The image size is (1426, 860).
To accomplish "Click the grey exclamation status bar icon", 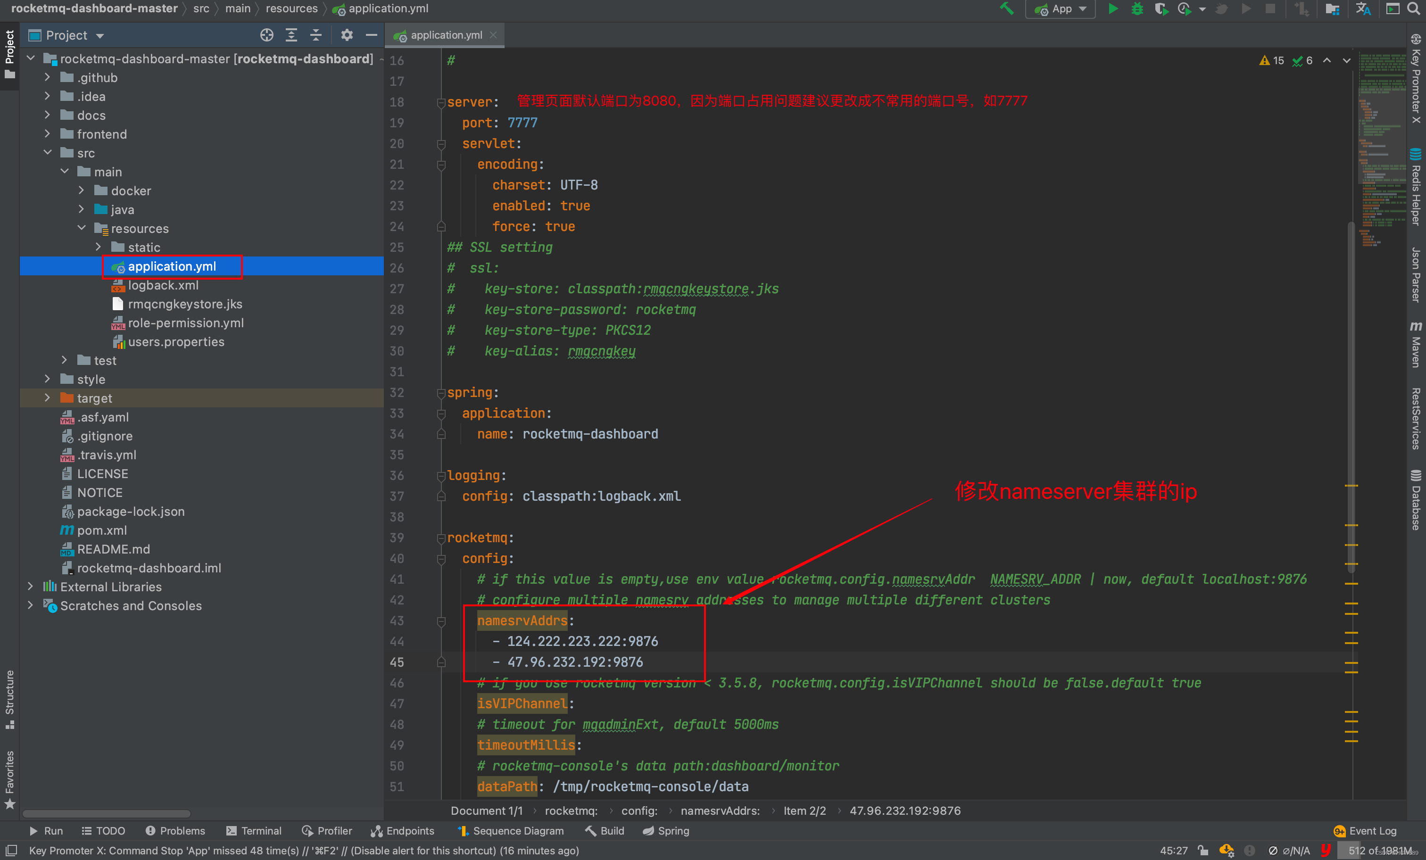I will click(x=1250, y=850).
